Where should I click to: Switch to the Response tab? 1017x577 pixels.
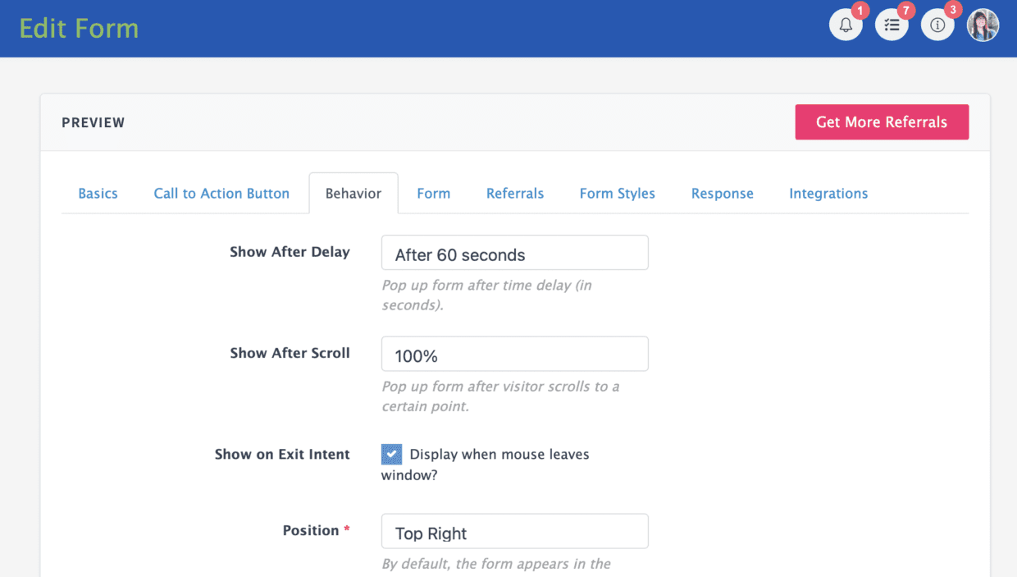(723, 194)
